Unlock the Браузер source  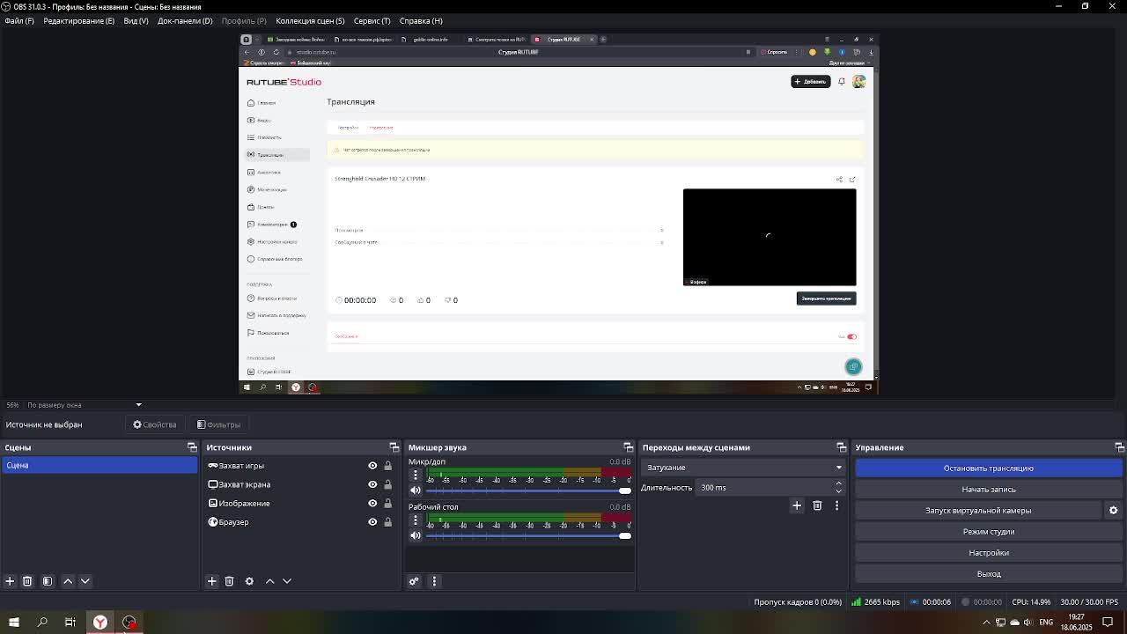[x=387, y=522]
